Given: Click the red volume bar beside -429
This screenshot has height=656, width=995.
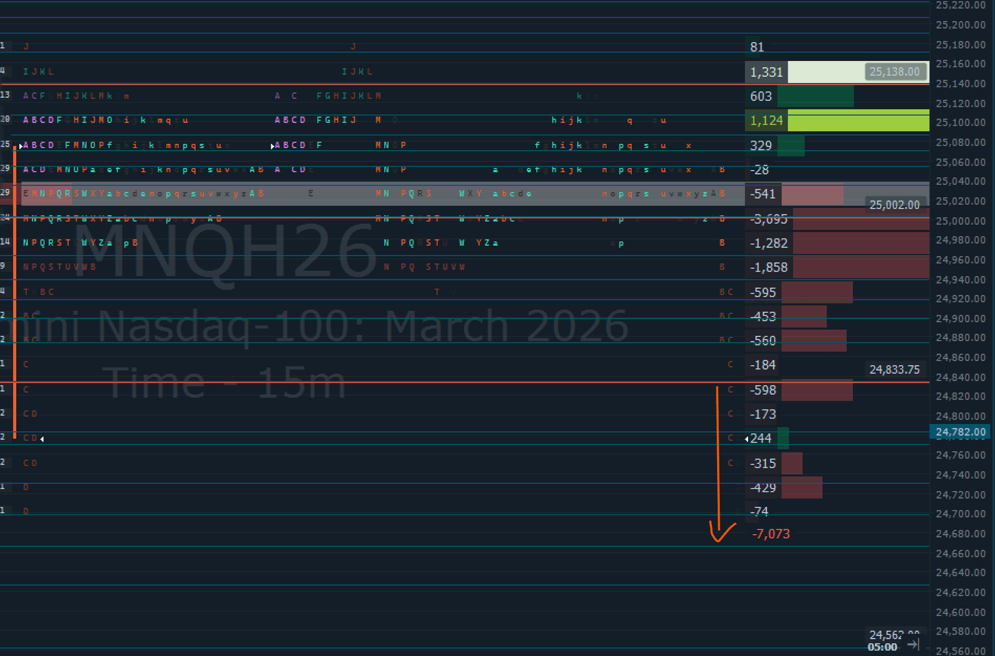Looking at the screenshot, I should 802,487.
